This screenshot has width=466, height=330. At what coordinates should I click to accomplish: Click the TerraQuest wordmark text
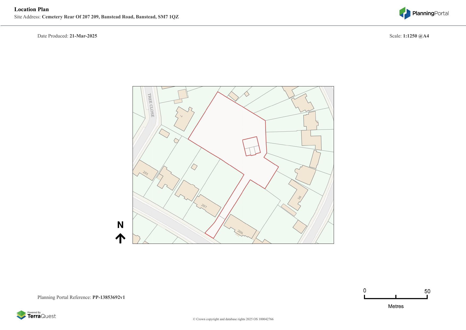pyautogui.click(x=42, y=316)
